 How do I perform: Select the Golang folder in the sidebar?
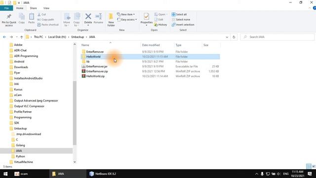tap(20, 145)
